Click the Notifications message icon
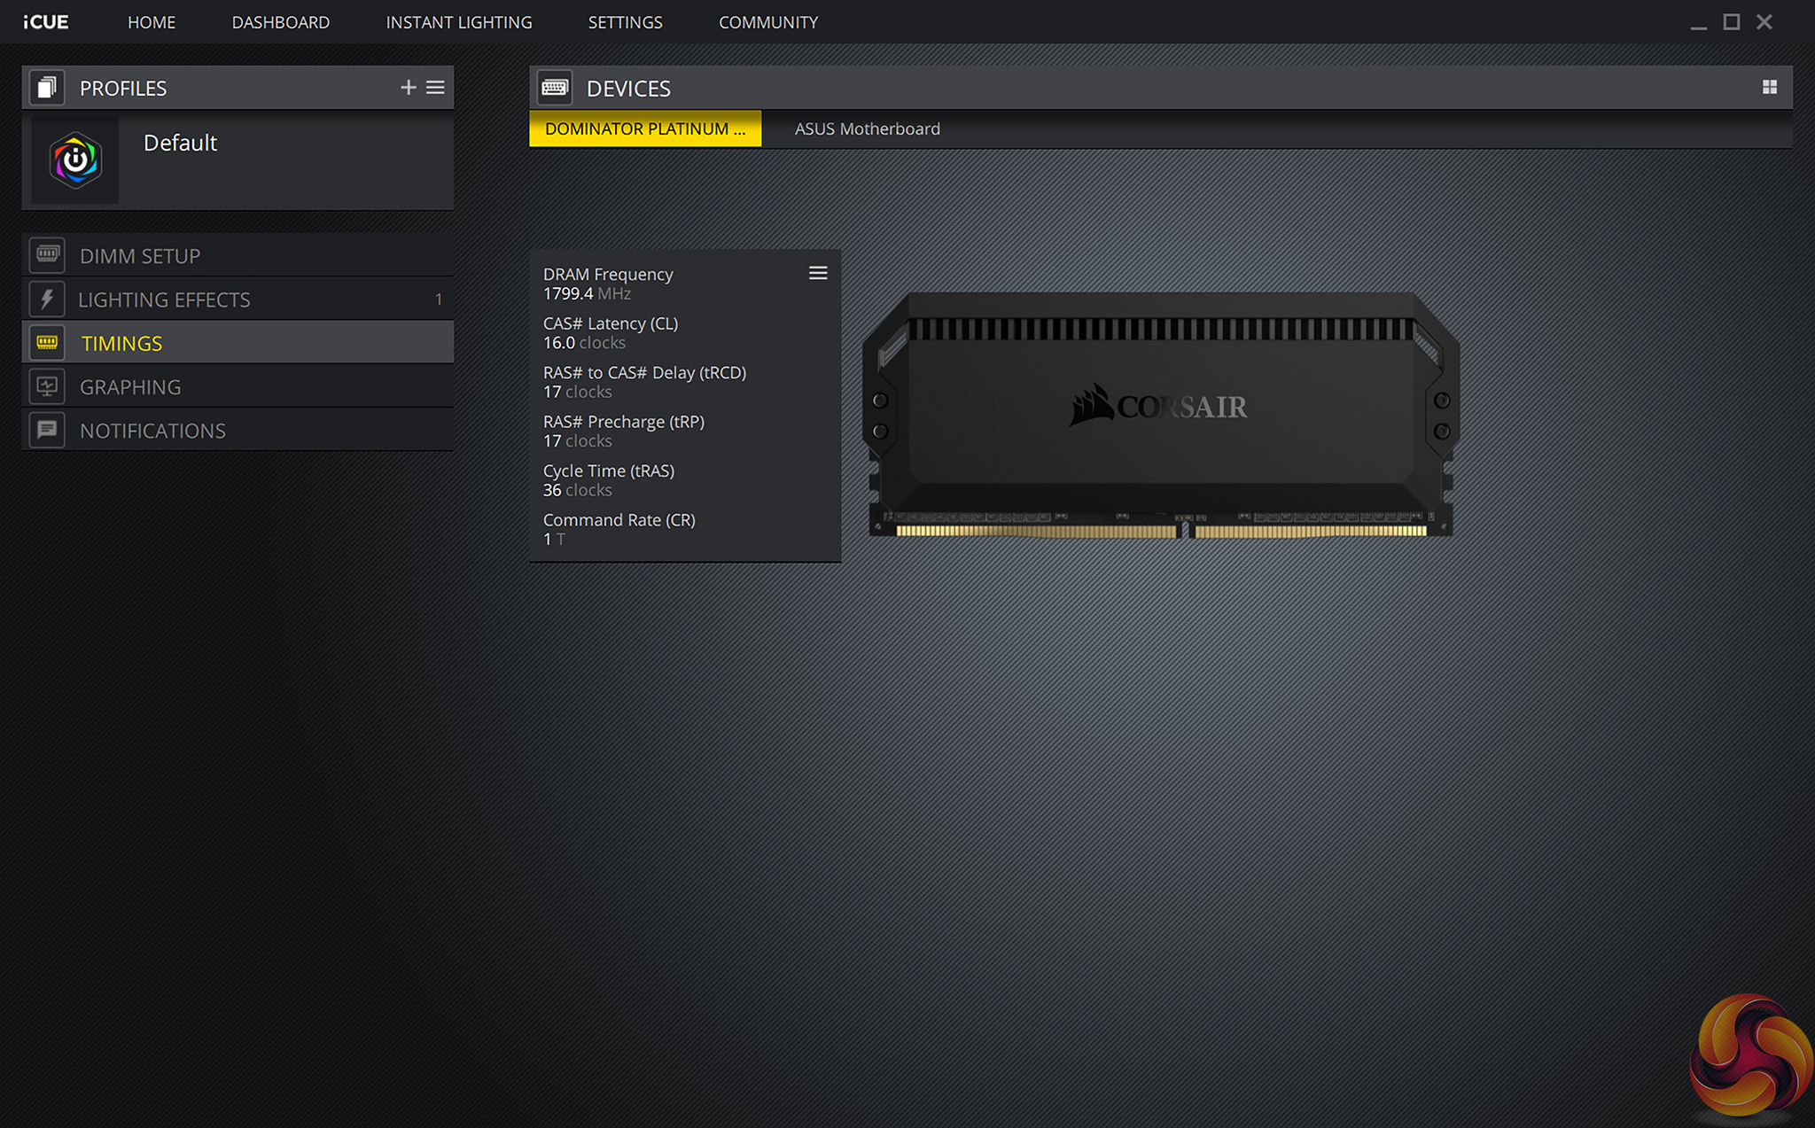This screenshot has height=1128, width=1815. pyautogui.click(x=47, y=430)
